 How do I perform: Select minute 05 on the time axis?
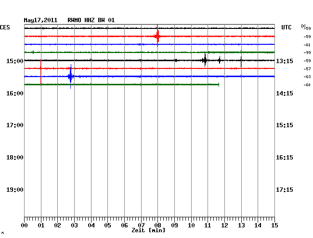[x=107, y=225]
